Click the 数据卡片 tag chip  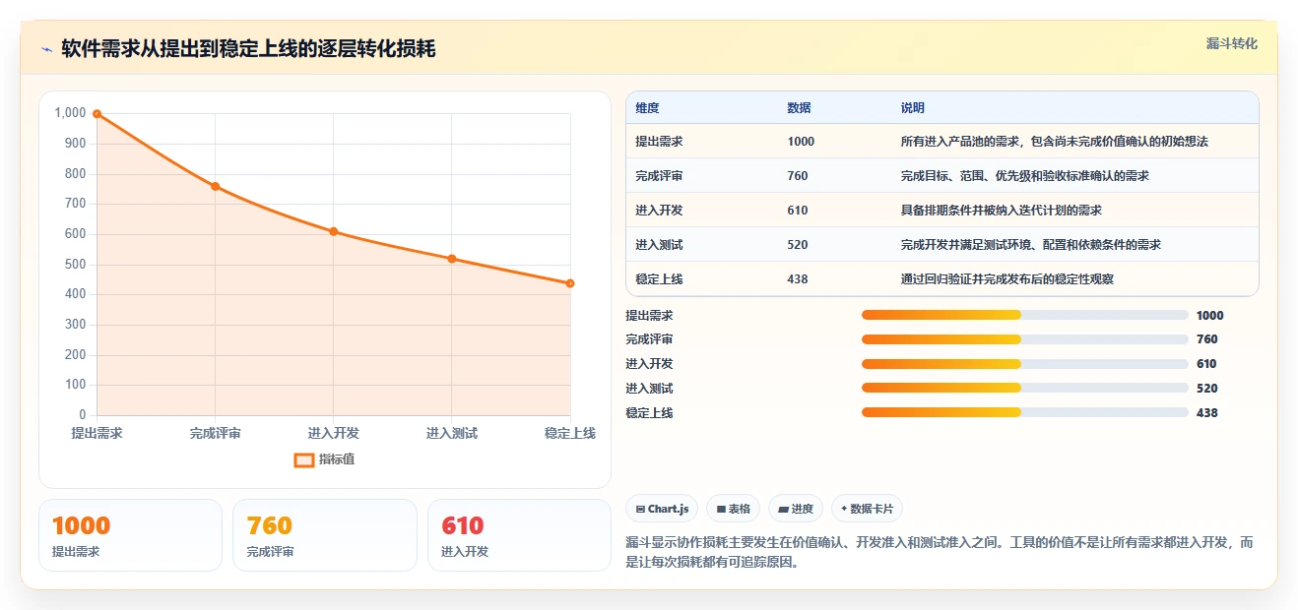867,509
